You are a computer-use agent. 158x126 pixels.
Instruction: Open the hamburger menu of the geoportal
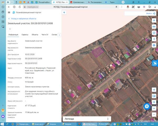9,12
